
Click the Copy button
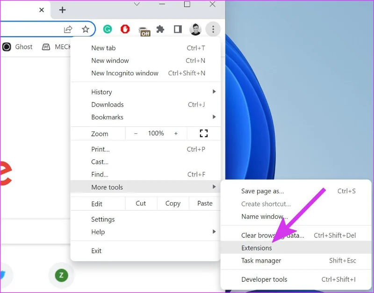[173, 204]
